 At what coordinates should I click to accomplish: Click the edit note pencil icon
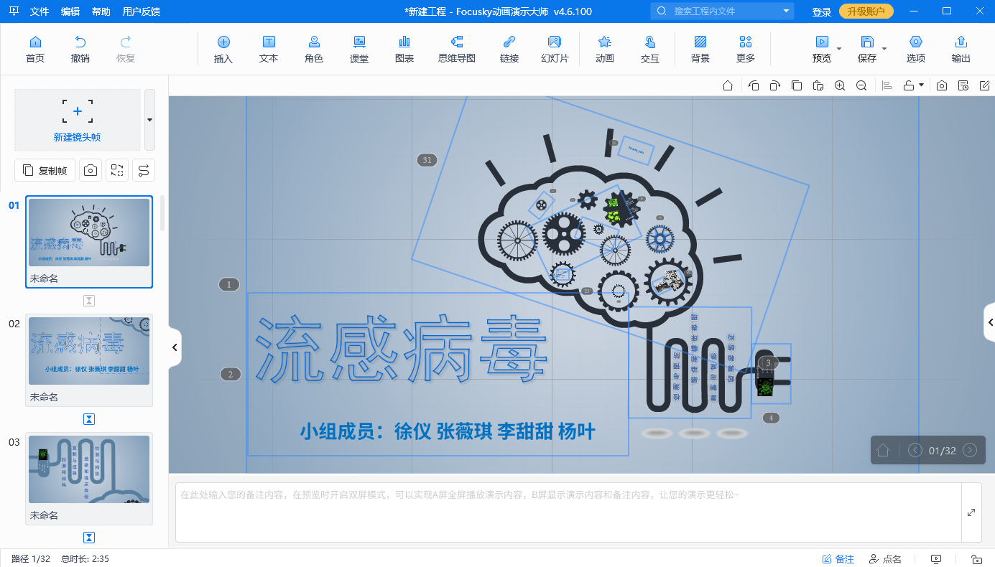pyautogui.click(x=985, y=85)
